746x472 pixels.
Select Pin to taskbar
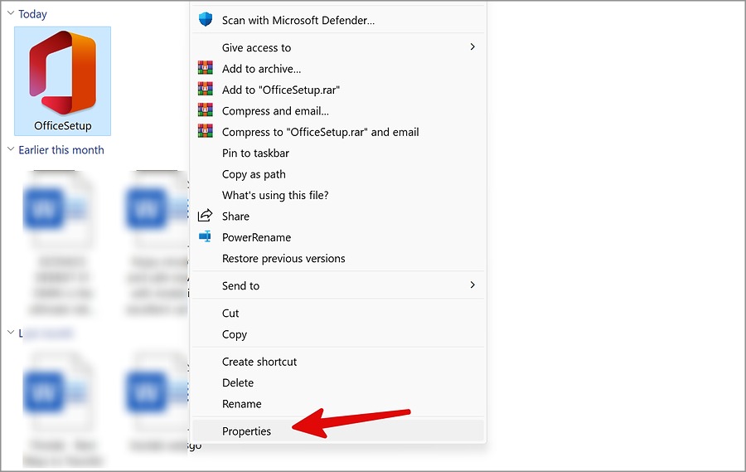pos(338,153)
